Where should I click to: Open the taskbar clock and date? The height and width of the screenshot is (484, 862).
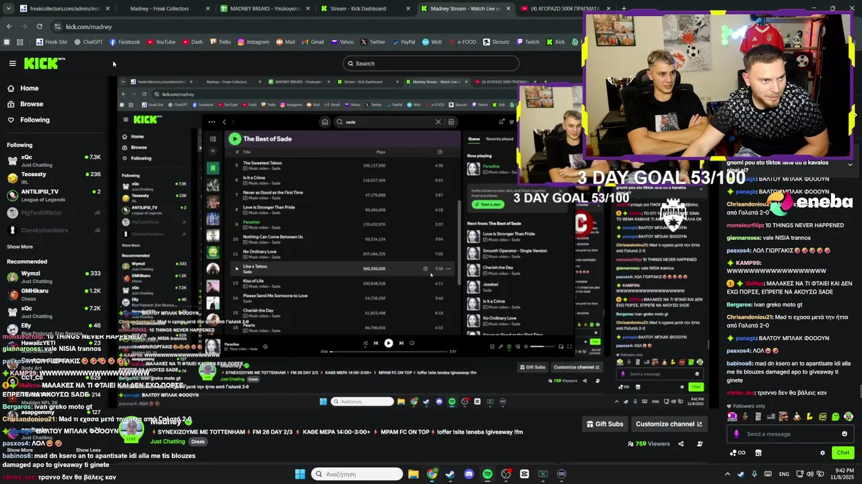843,474
